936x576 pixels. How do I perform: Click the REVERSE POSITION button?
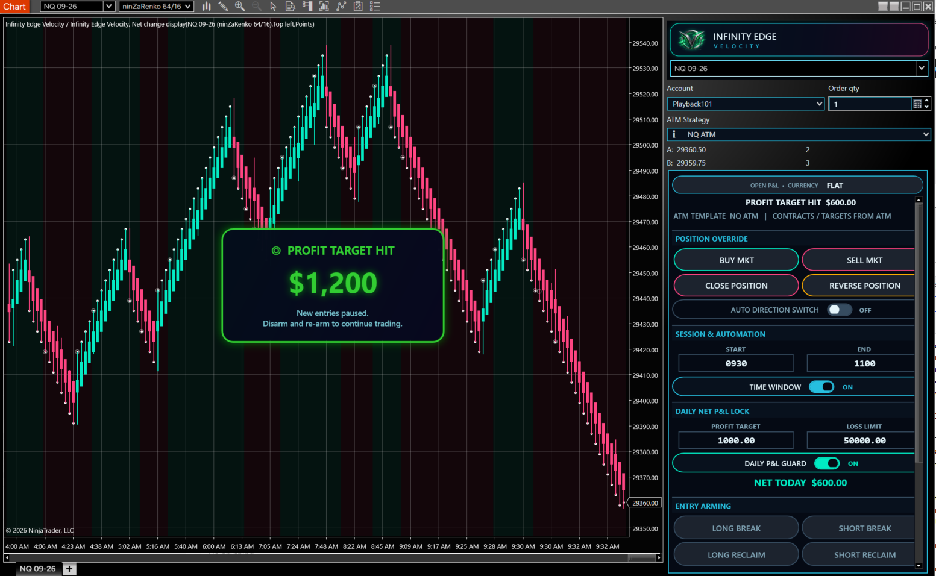pos(859,286)
